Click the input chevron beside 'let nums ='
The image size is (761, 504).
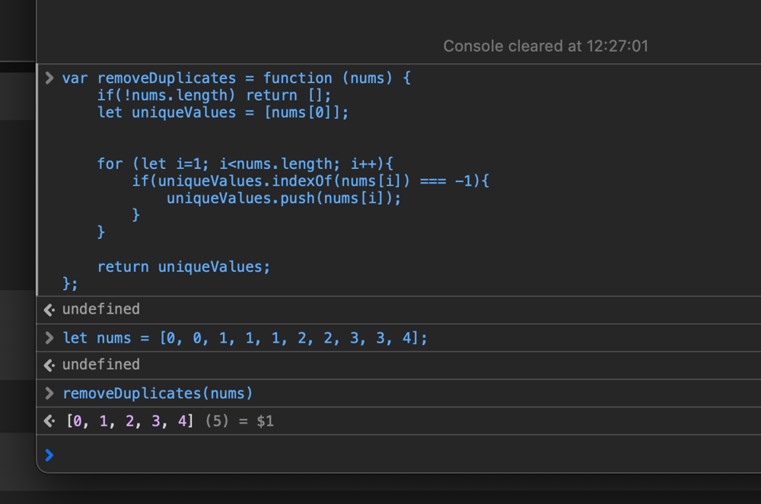(49, 337)
